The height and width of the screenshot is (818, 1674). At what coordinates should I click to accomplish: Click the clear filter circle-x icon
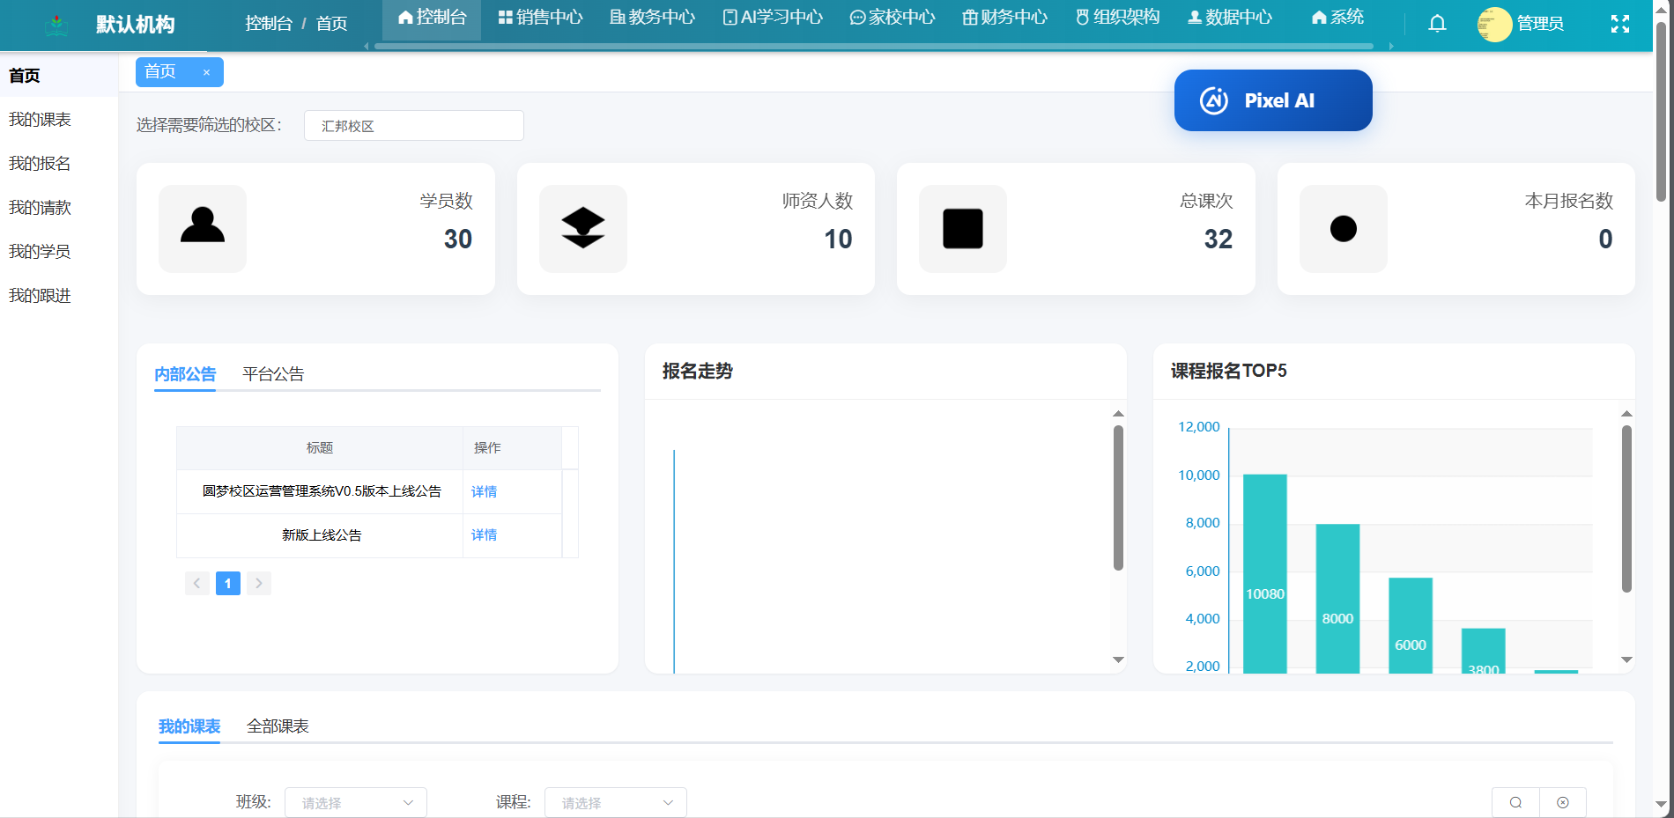click(1562, 802)
